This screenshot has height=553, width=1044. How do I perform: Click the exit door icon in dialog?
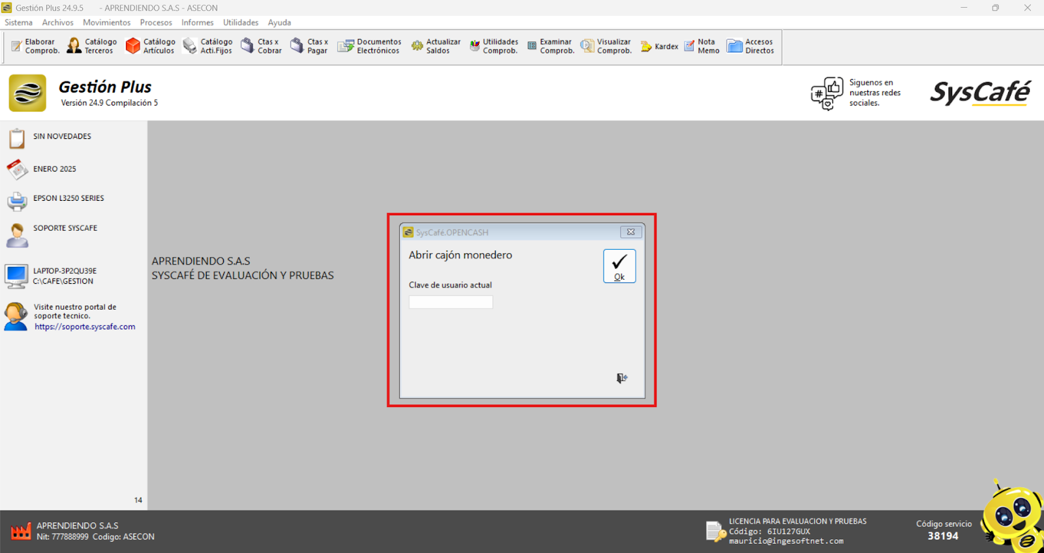coord(622,378)
